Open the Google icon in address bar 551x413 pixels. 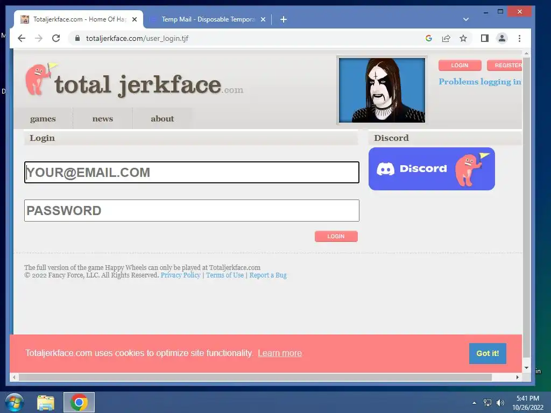pos(429,38)
